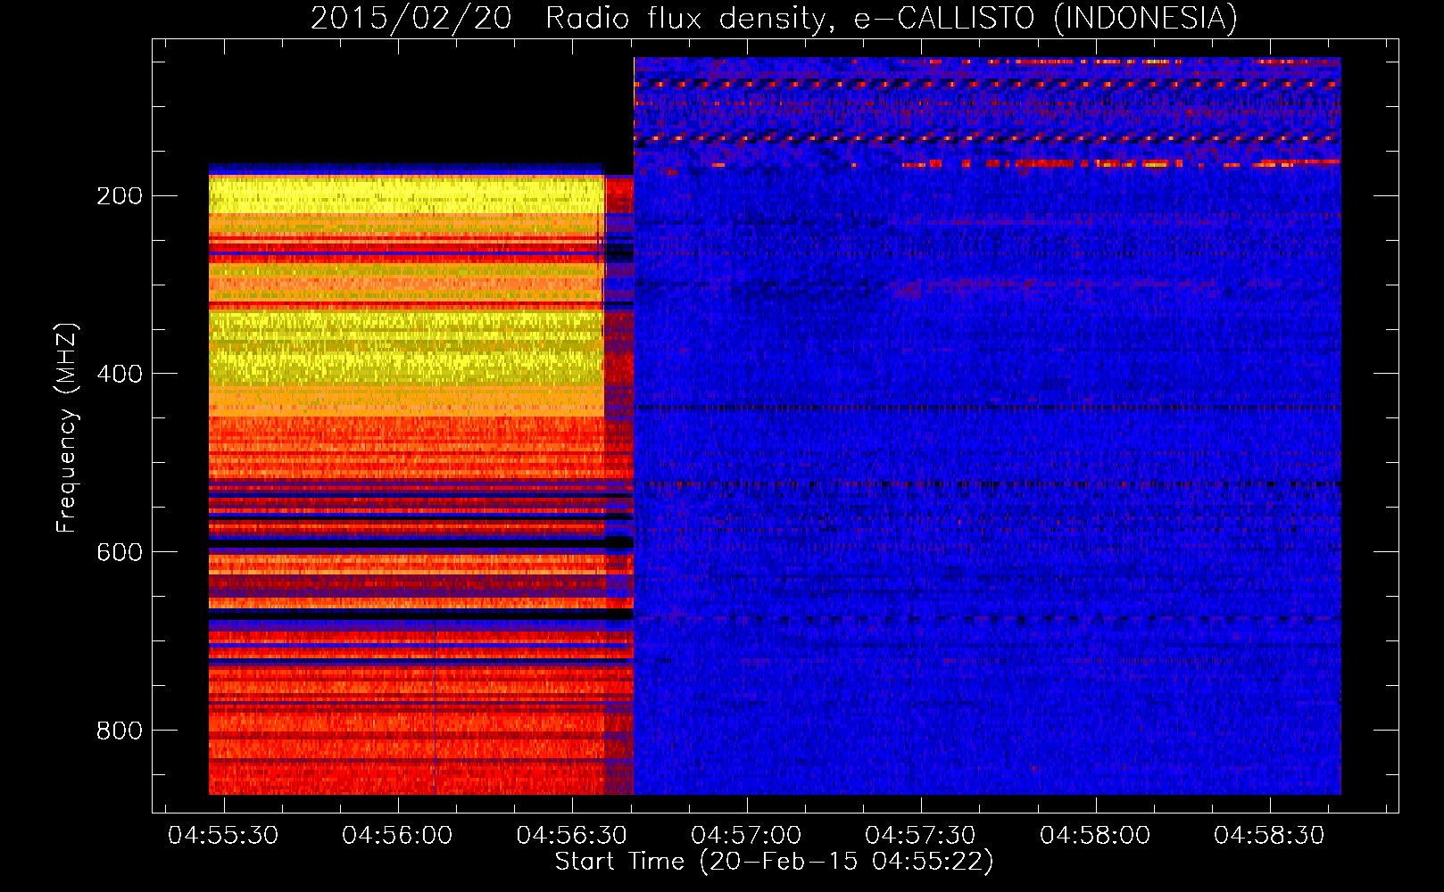Click the 04:55:30 time tick label
1444x892 pixels.
pyautogui.click(x=223, y=836)
